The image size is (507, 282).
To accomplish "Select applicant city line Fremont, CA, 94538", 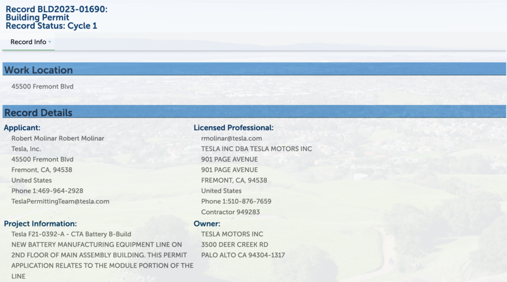I will pos(42,170).
